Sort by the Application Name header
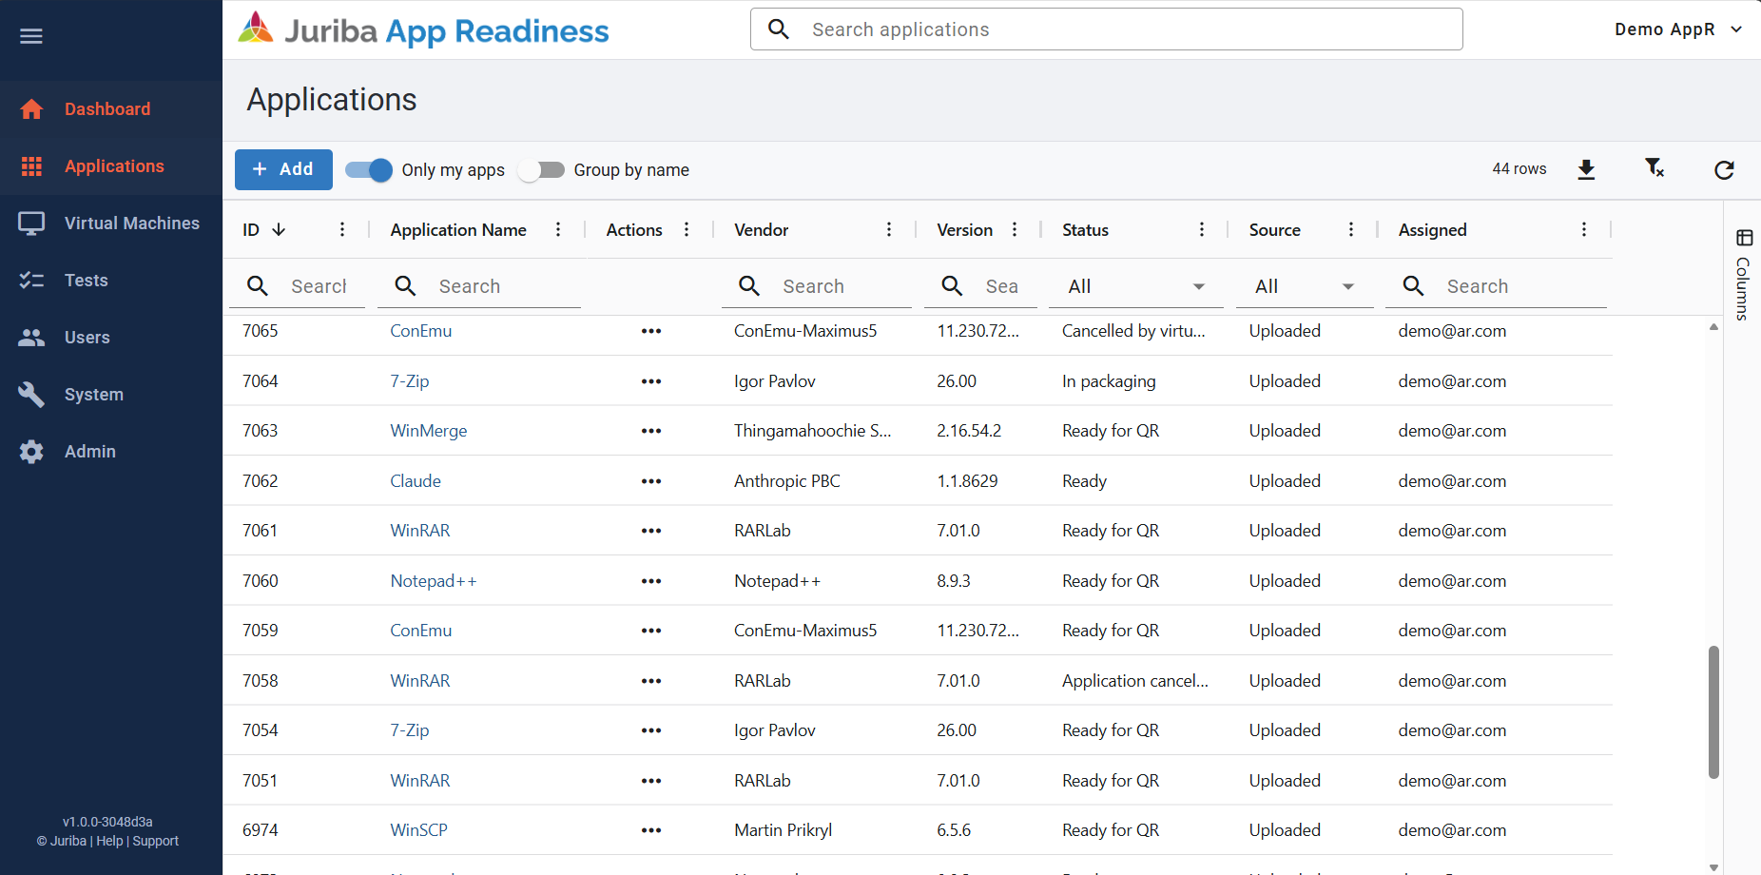 (458, 229)
